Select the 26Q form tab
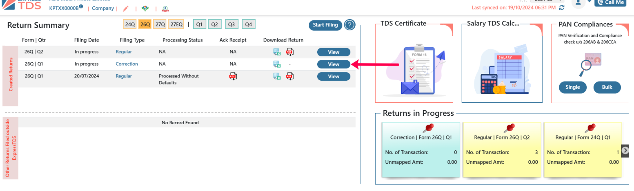Screen dimensions: 634x191 coord(145,24)
